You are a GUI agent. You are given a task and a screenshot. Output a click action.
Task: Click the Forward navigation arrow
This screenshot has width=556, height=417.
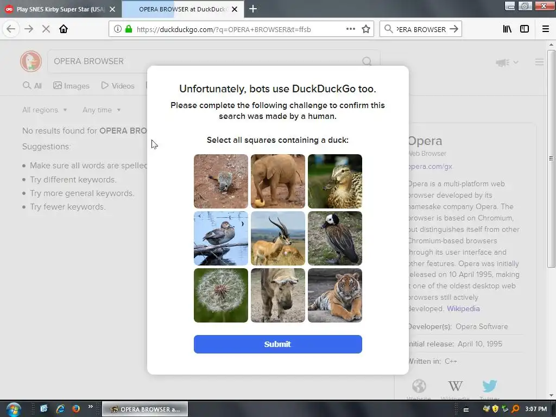click(29, 29)
